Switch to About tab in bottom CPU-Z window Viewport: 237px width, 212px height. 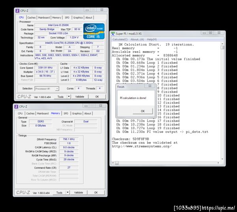tap(88, 113)
